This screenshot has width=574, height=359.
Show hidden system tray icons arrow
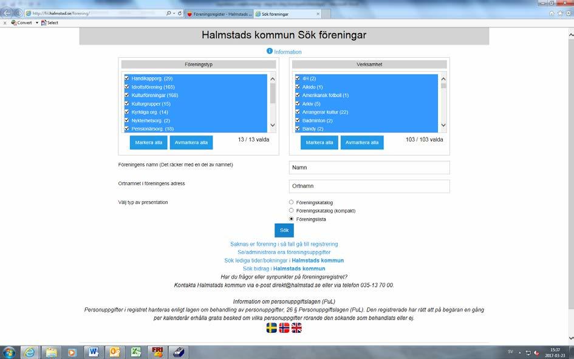[x=520, y=353]
